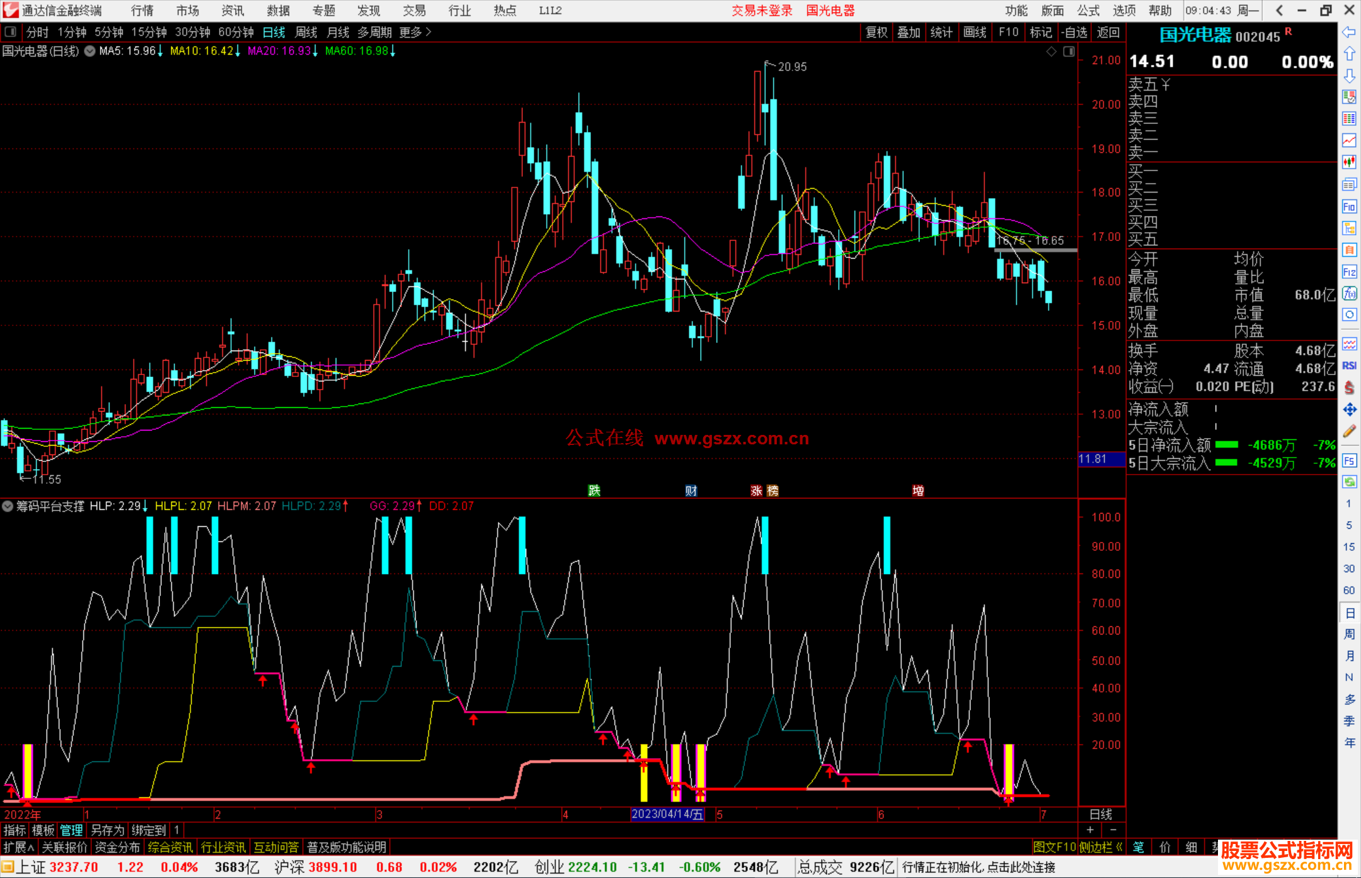Expand the 更多 periods chevron
Image resolution: width=1361 pixels, height=878 pixels.
click(428, 32)
